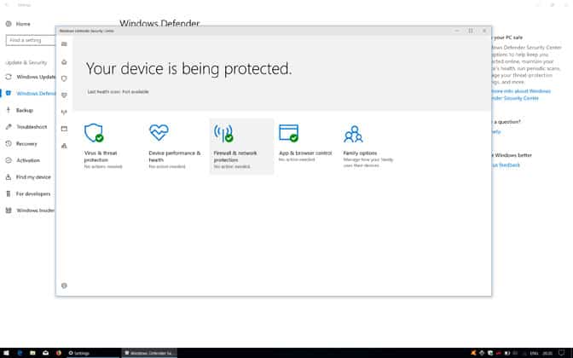Viewport: 573px width, 358px height.
Task: Select the firewall antenna icon in Defender sidebar
Action: click(x=64, y=112)
